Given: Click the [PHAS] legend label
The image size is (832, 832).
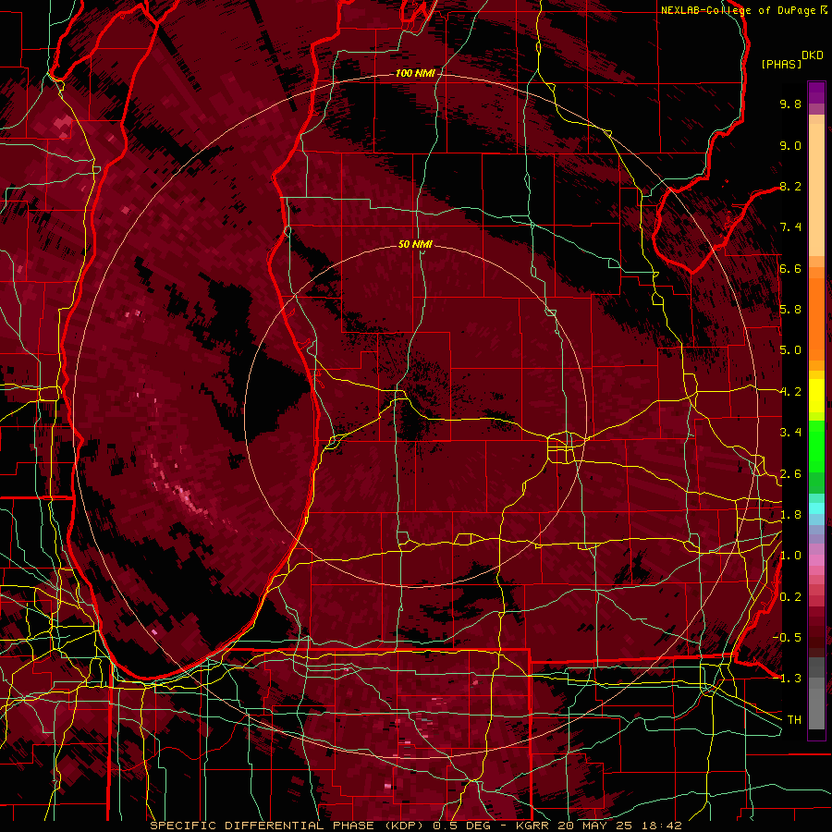Looking at the screenshot, I should [x=781, y=64].
